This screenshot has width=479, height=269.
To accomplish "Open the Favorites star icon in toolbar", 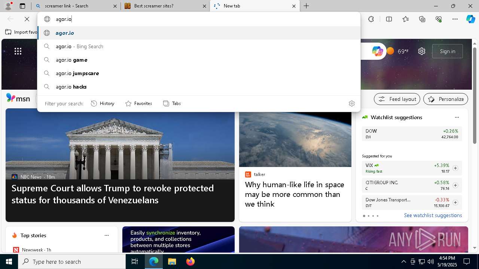I will 406,19.
